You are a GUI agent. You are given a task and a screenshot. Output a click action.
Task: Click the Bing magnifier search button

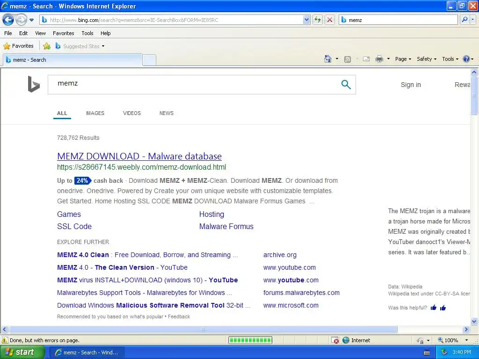(346, 84)
